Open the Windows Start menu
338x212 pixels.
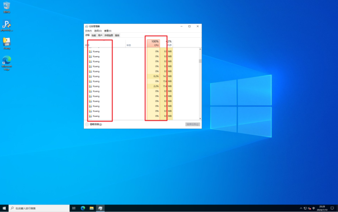[x=4, y=208]
